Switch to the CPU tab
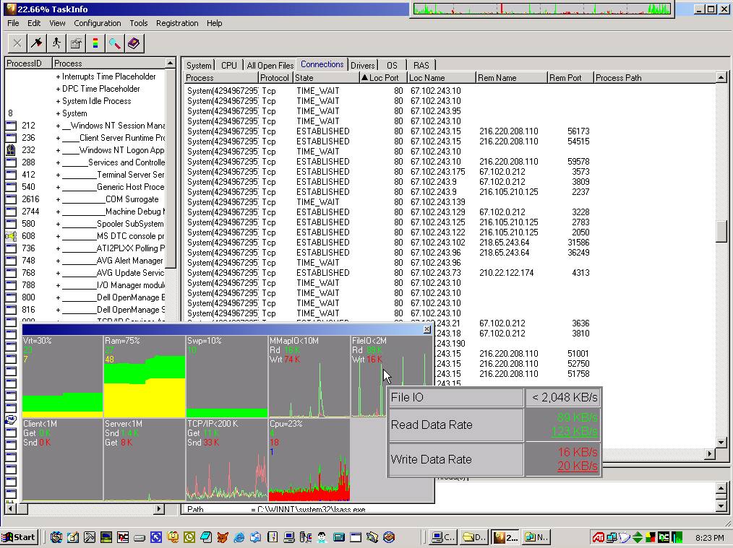The height and width of the screenshot is (548, 733). click(x=229, y=66)
